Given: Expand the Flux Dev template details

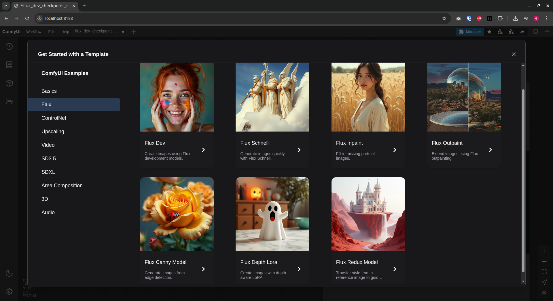Looking at the screenshot, I should pyautogui.click(x=203, y=150).
